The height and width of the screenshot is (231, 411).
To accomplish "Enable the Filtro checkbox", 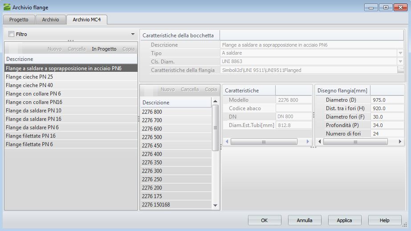I will (12, 34).
